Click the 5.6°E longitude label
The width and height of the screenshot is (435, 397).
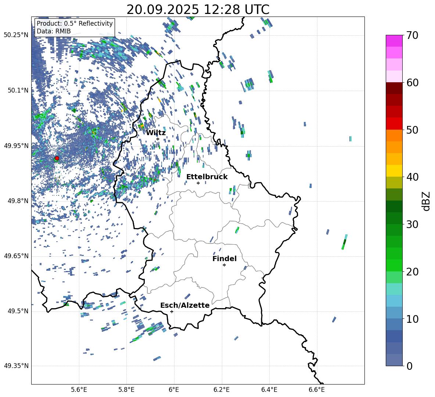pyautogui.click(x=79, y=390)
